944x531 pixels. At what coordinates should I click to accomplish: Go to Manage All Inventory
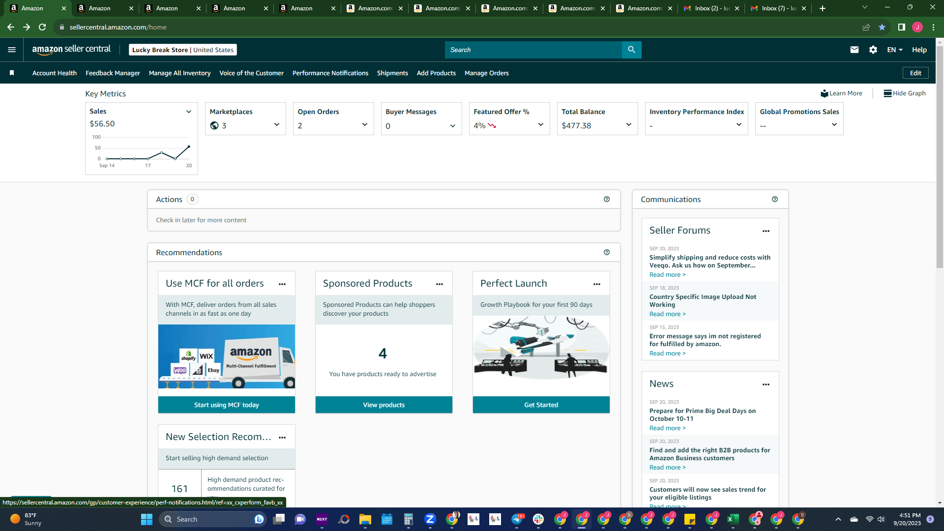179,73
